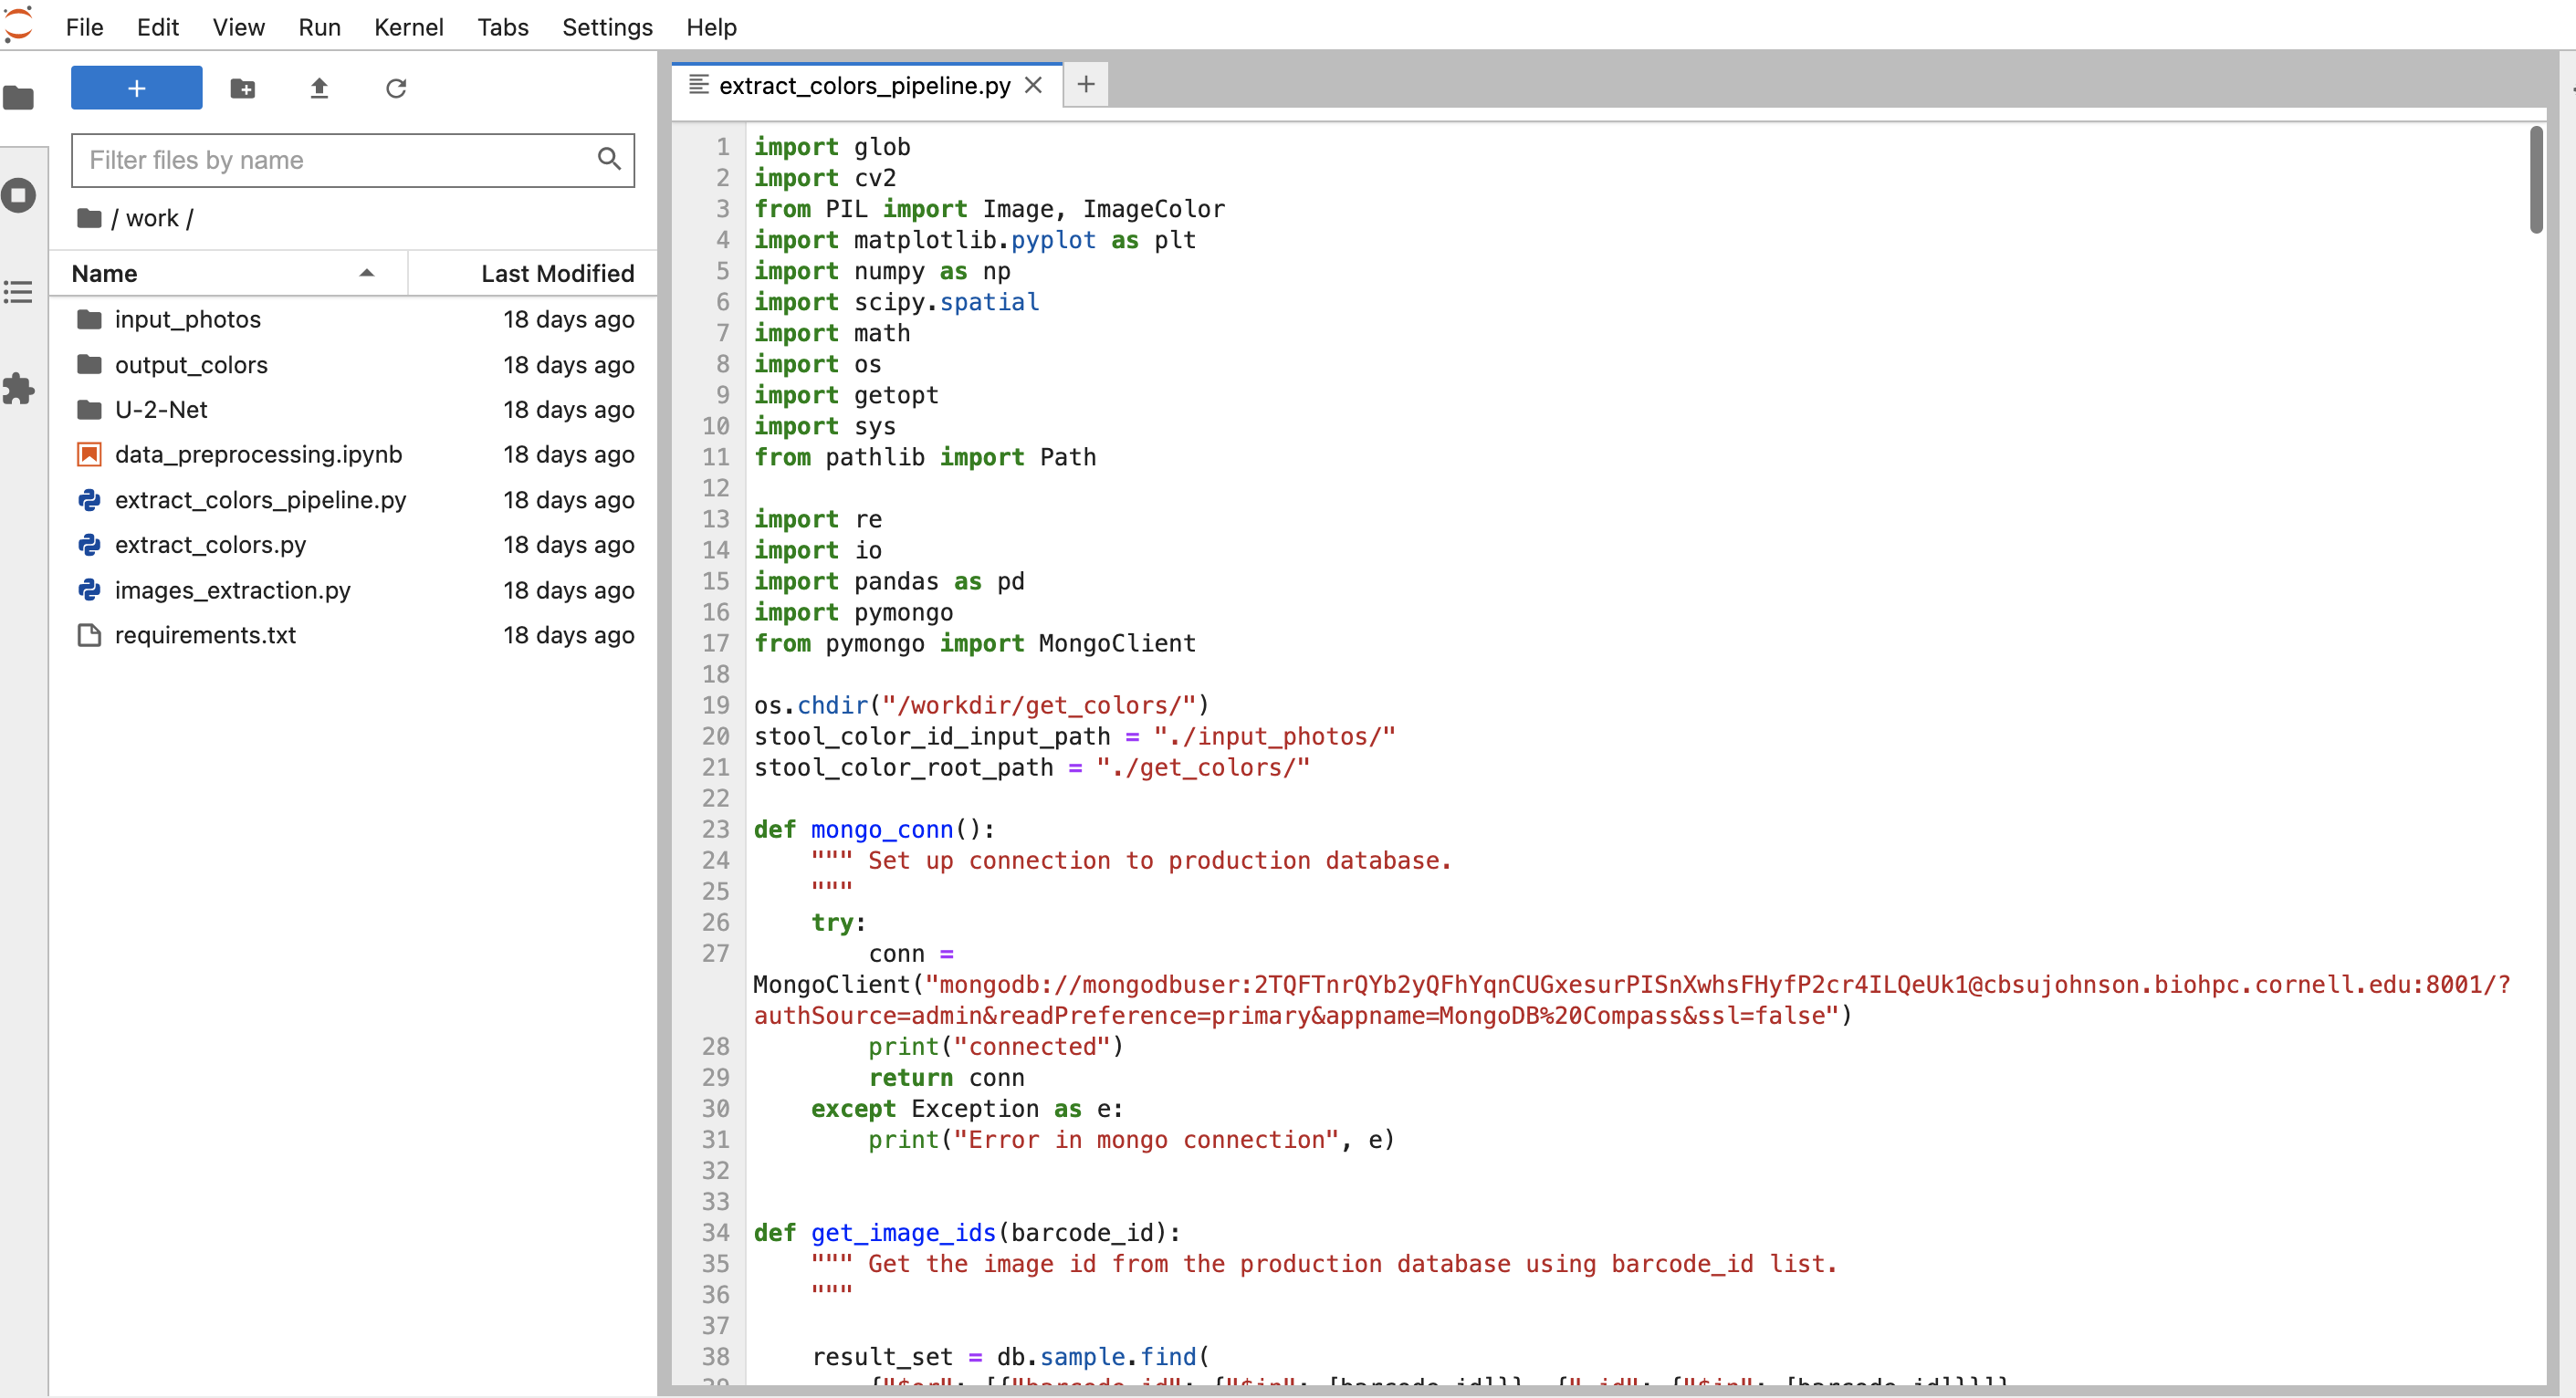The image size is (2576, 1398).
Task: Click 'def get_image_ids(barcode_id):' line
Action: click(x=967, y=1232)
